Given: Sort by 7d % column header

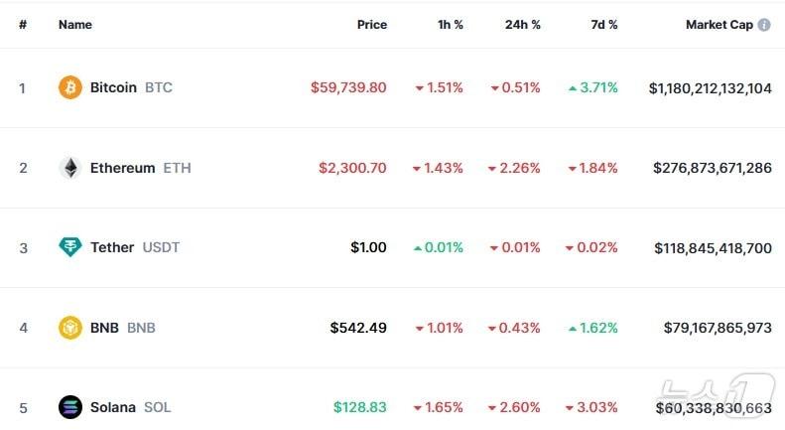Looking at the screenshot, I should (x=602, y=25).
